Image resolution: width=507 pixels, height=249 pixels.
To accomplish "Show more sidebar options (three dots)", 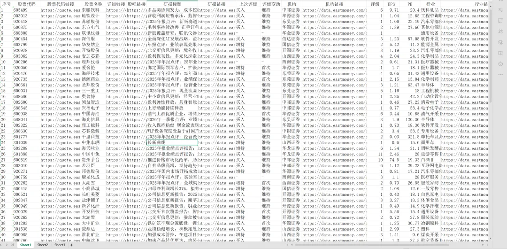I will (x=500, y=75).
